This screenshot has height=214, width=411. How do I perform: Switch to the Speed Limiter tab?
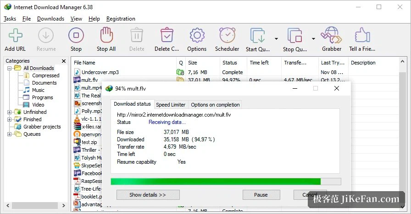pos(171,105)
